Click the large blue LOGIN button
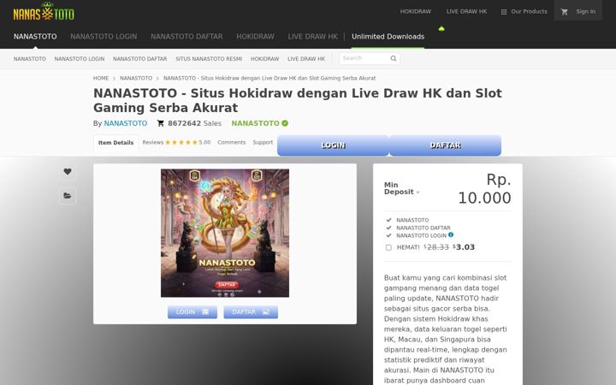This screenshot has height=385, width=616. coord(333,145)
